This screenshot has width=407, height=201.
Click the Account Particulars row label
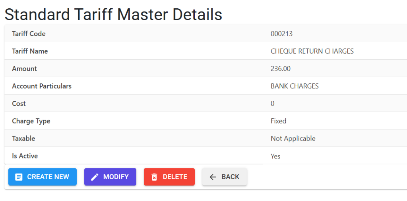coord(41,86)
